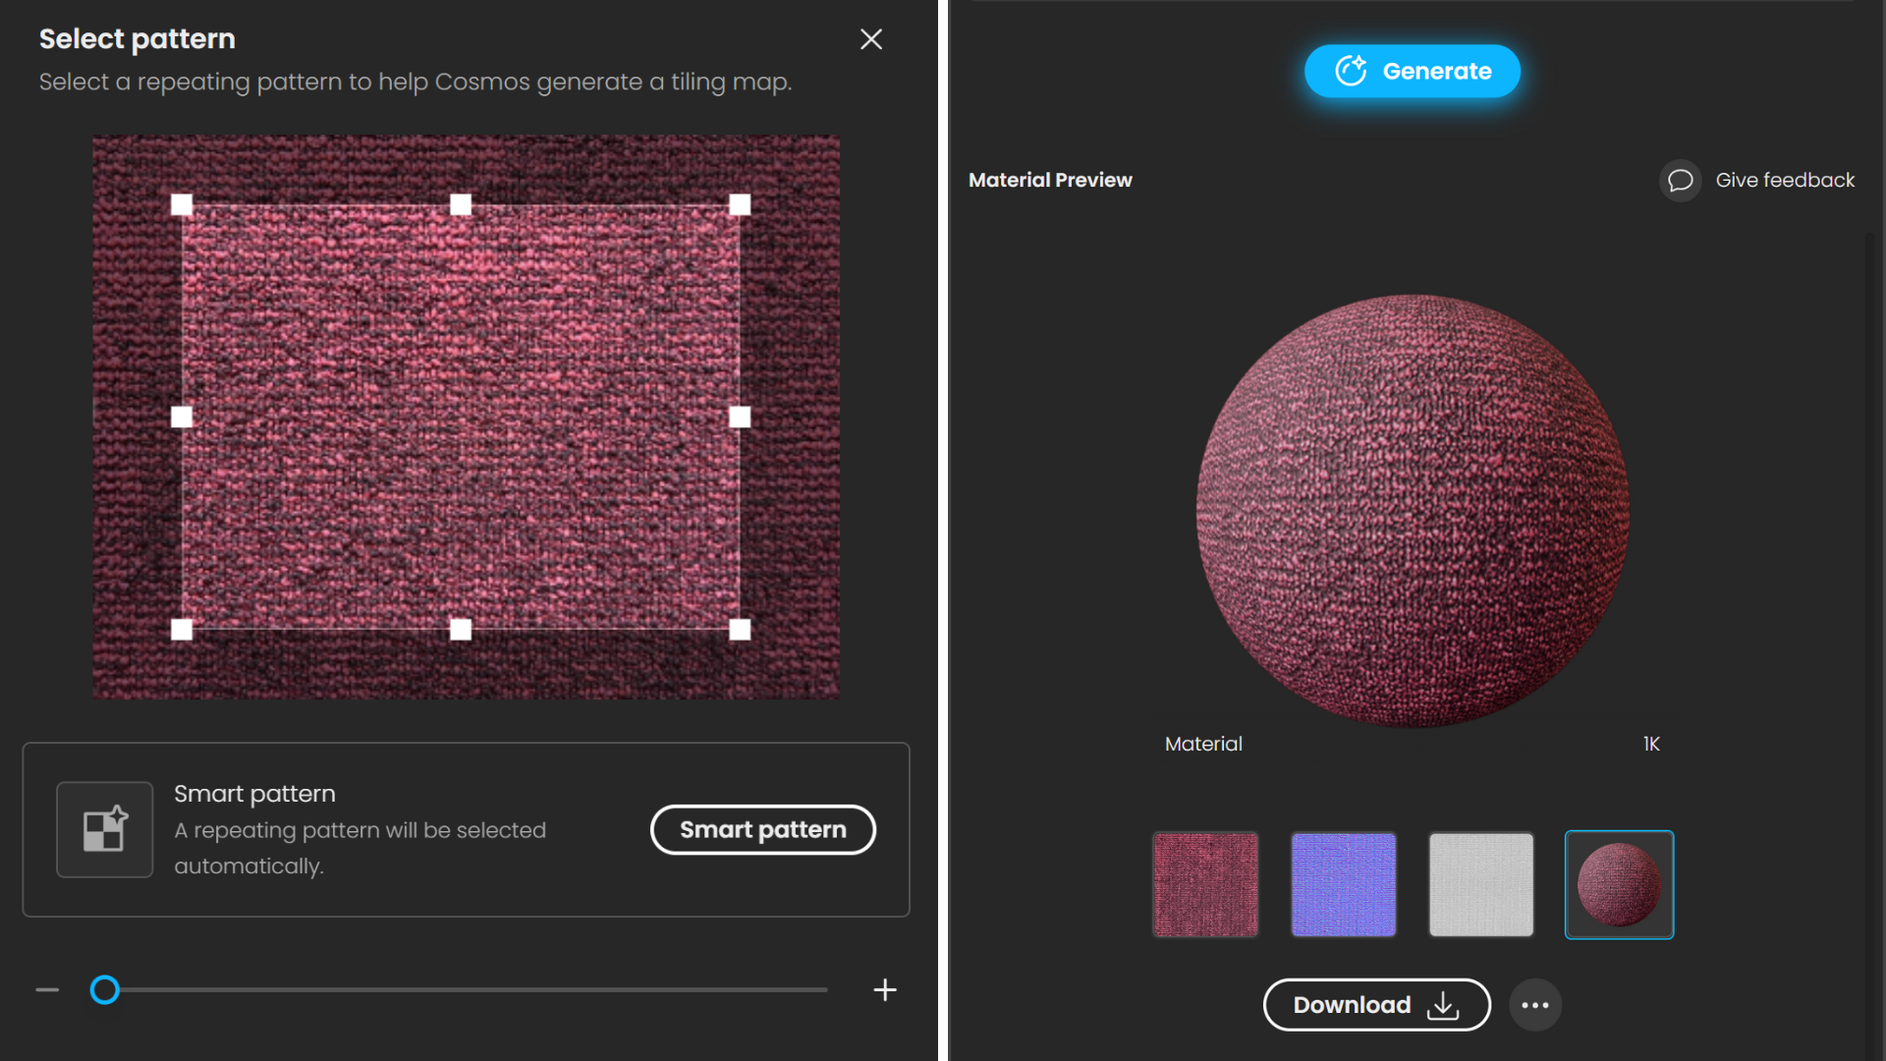Click the bottom-middle crop selection handle
The width and height of the screenshot is (1886, 1061).
[x=461, y=630]
